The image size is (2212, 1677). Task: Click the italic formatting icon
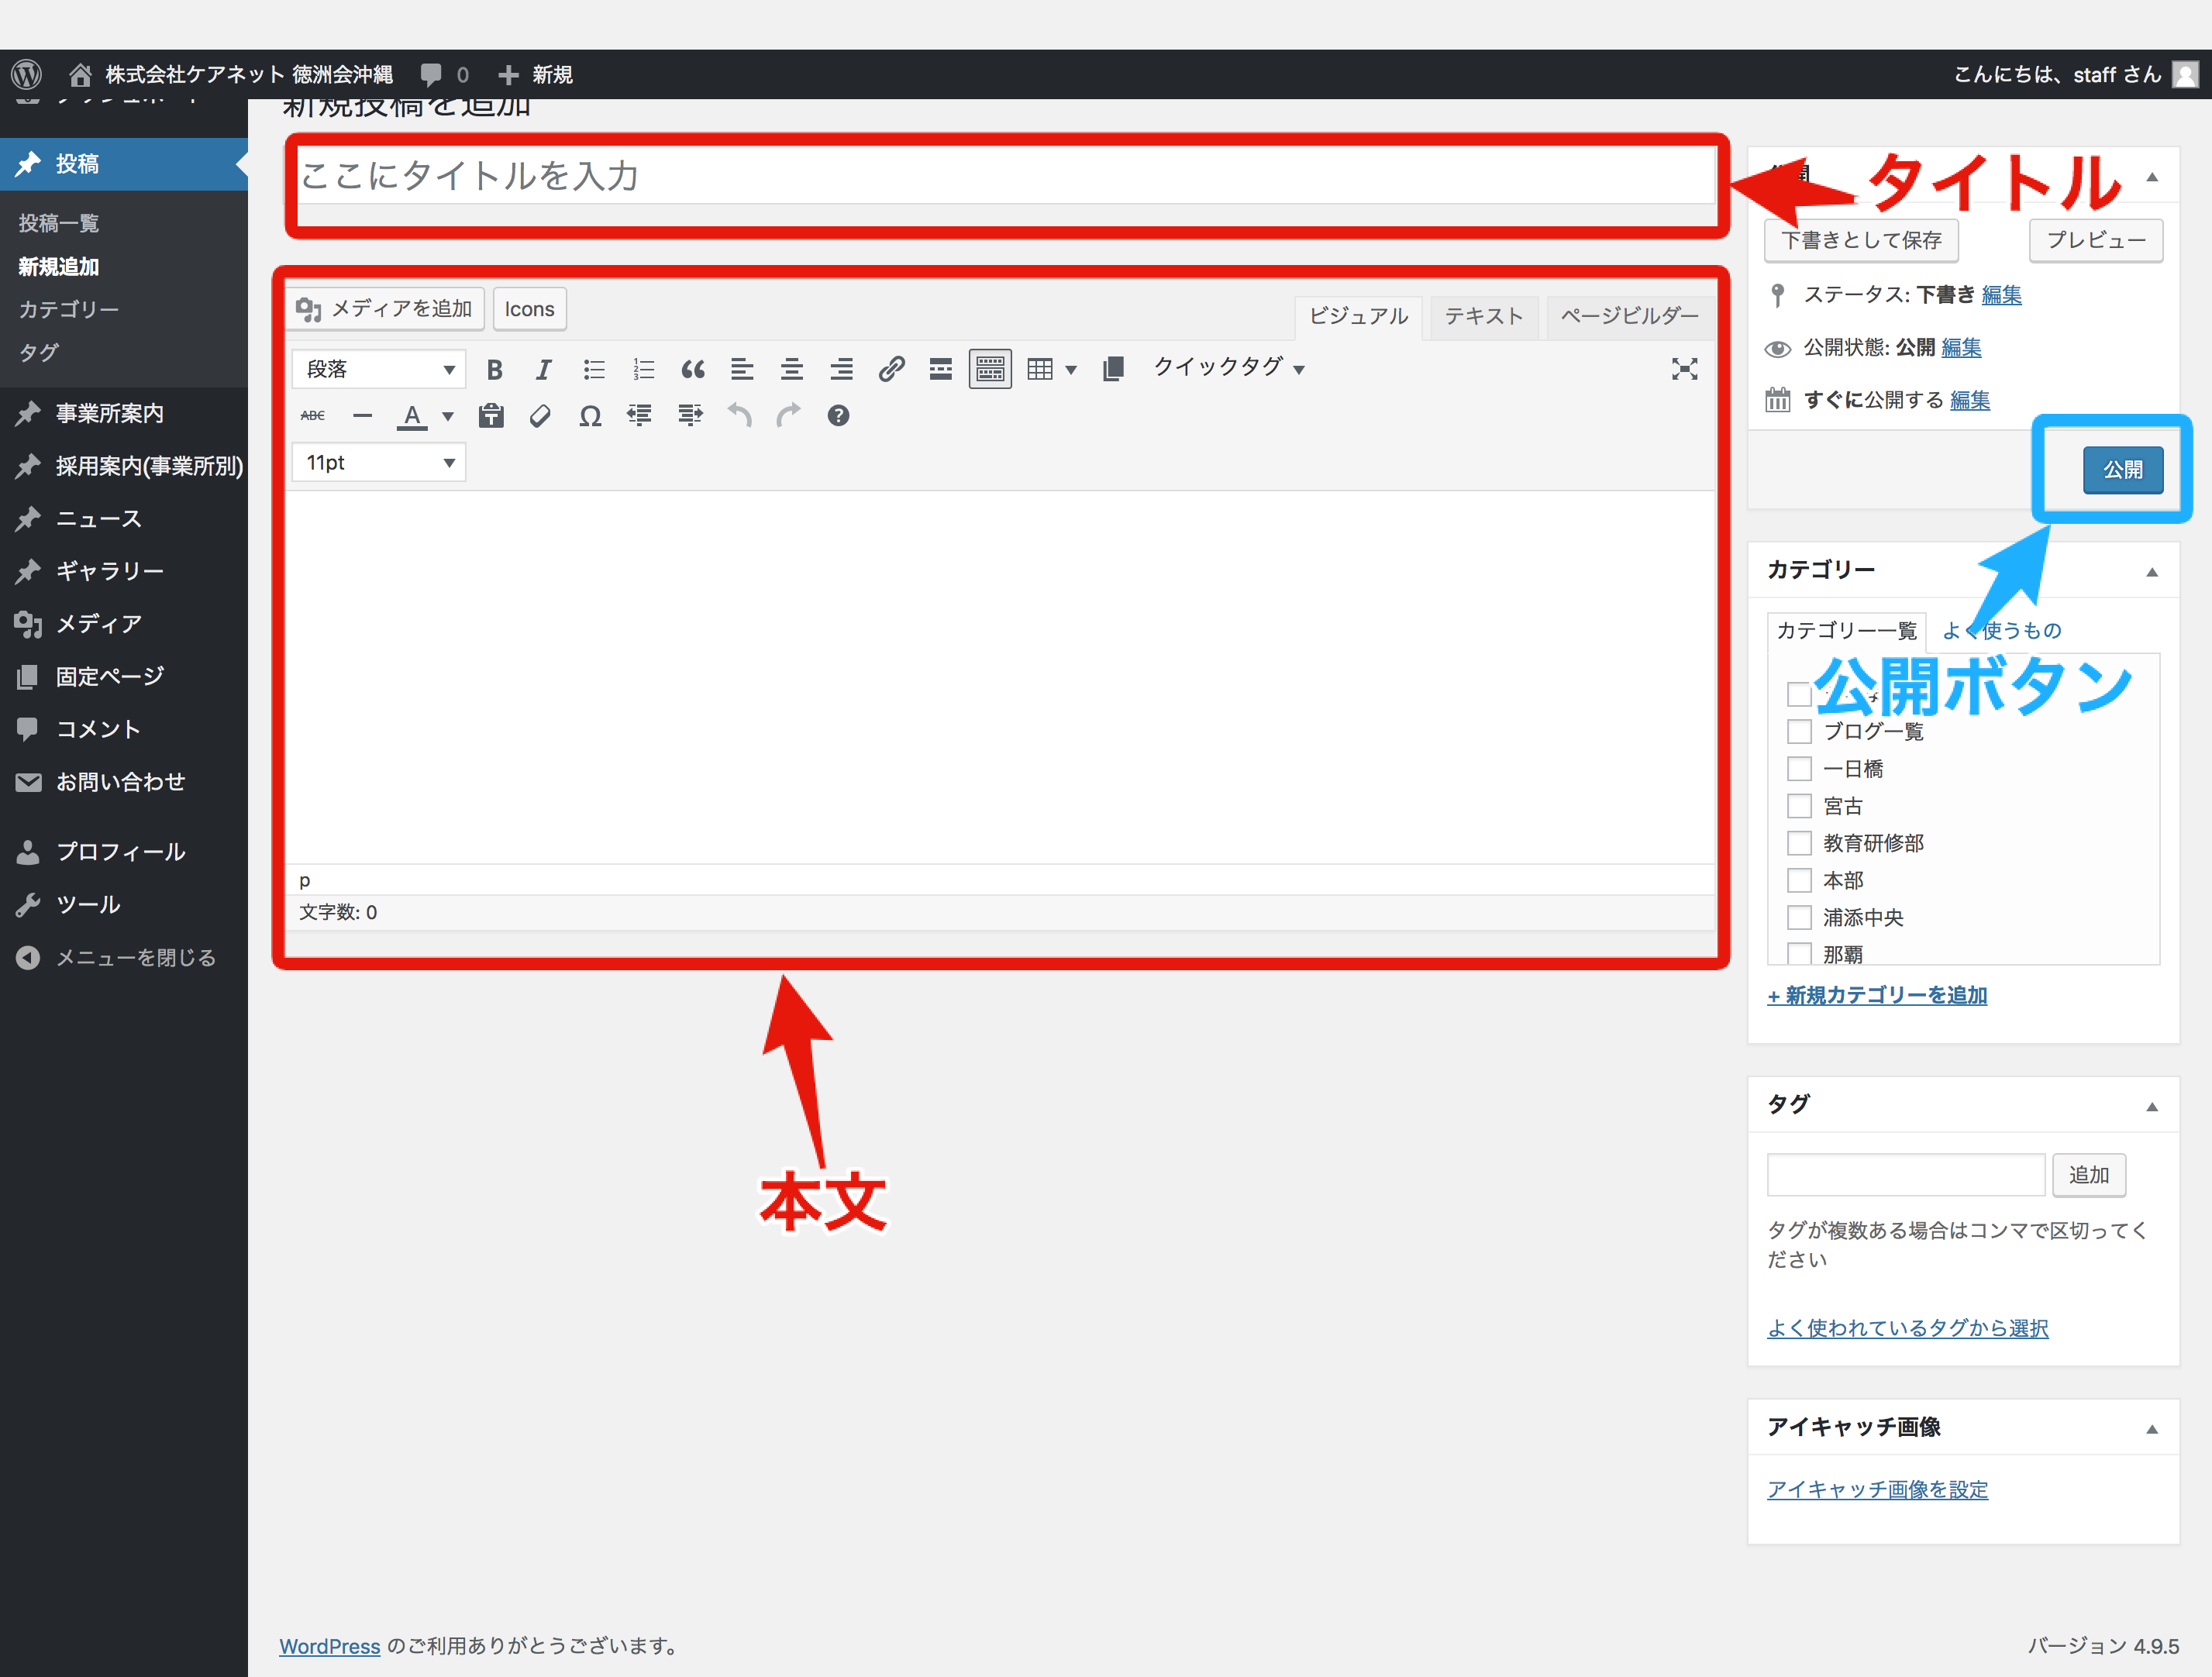(x=543, y=370)
